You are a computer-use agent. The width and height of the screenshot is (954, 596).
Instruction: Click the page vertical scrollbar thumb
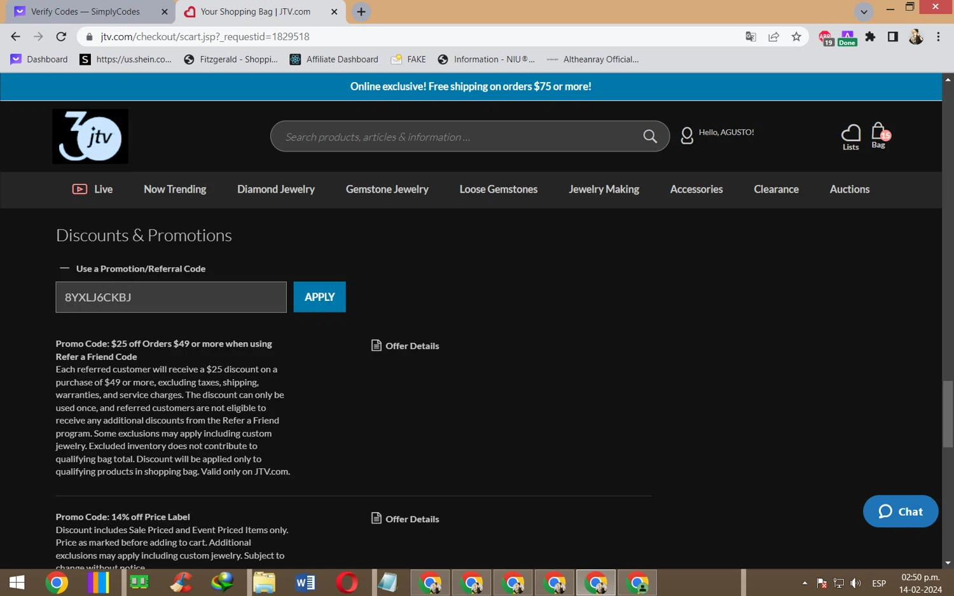tap(948, 413)
